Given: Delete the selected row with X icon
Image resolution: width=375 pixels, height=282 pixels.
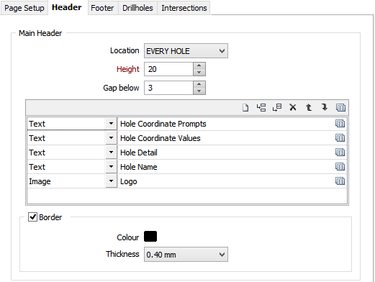Looking at the screenshot, I should point(293,107).
